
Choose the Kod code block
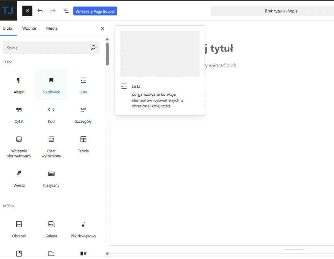(51, 114)
